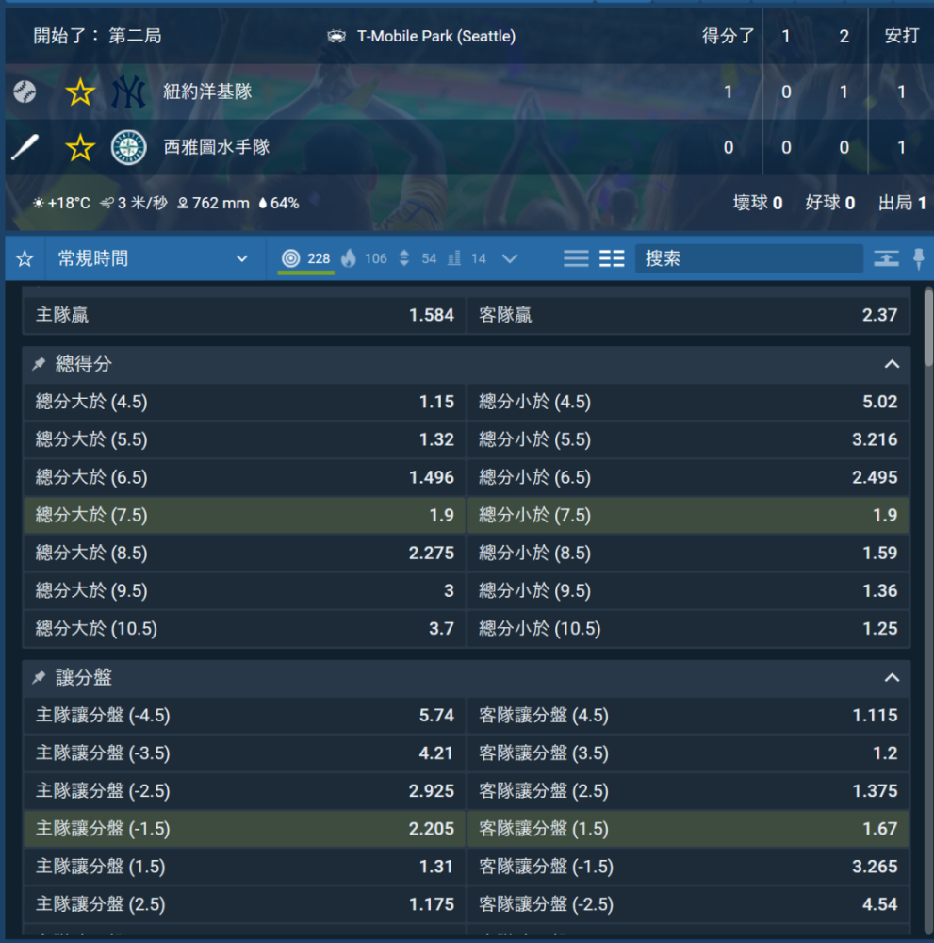Select 總分小於 (7.5) at odds 1.9

tap(688, 516)
